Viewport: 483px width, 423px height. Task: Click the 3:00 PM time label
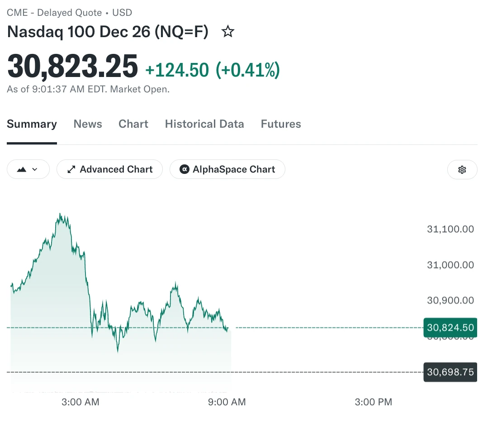coord(374,402)
